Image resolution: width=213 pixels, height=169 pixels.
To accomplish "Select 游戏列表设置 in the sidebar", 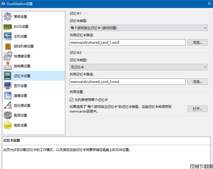I will click(24, 46).
